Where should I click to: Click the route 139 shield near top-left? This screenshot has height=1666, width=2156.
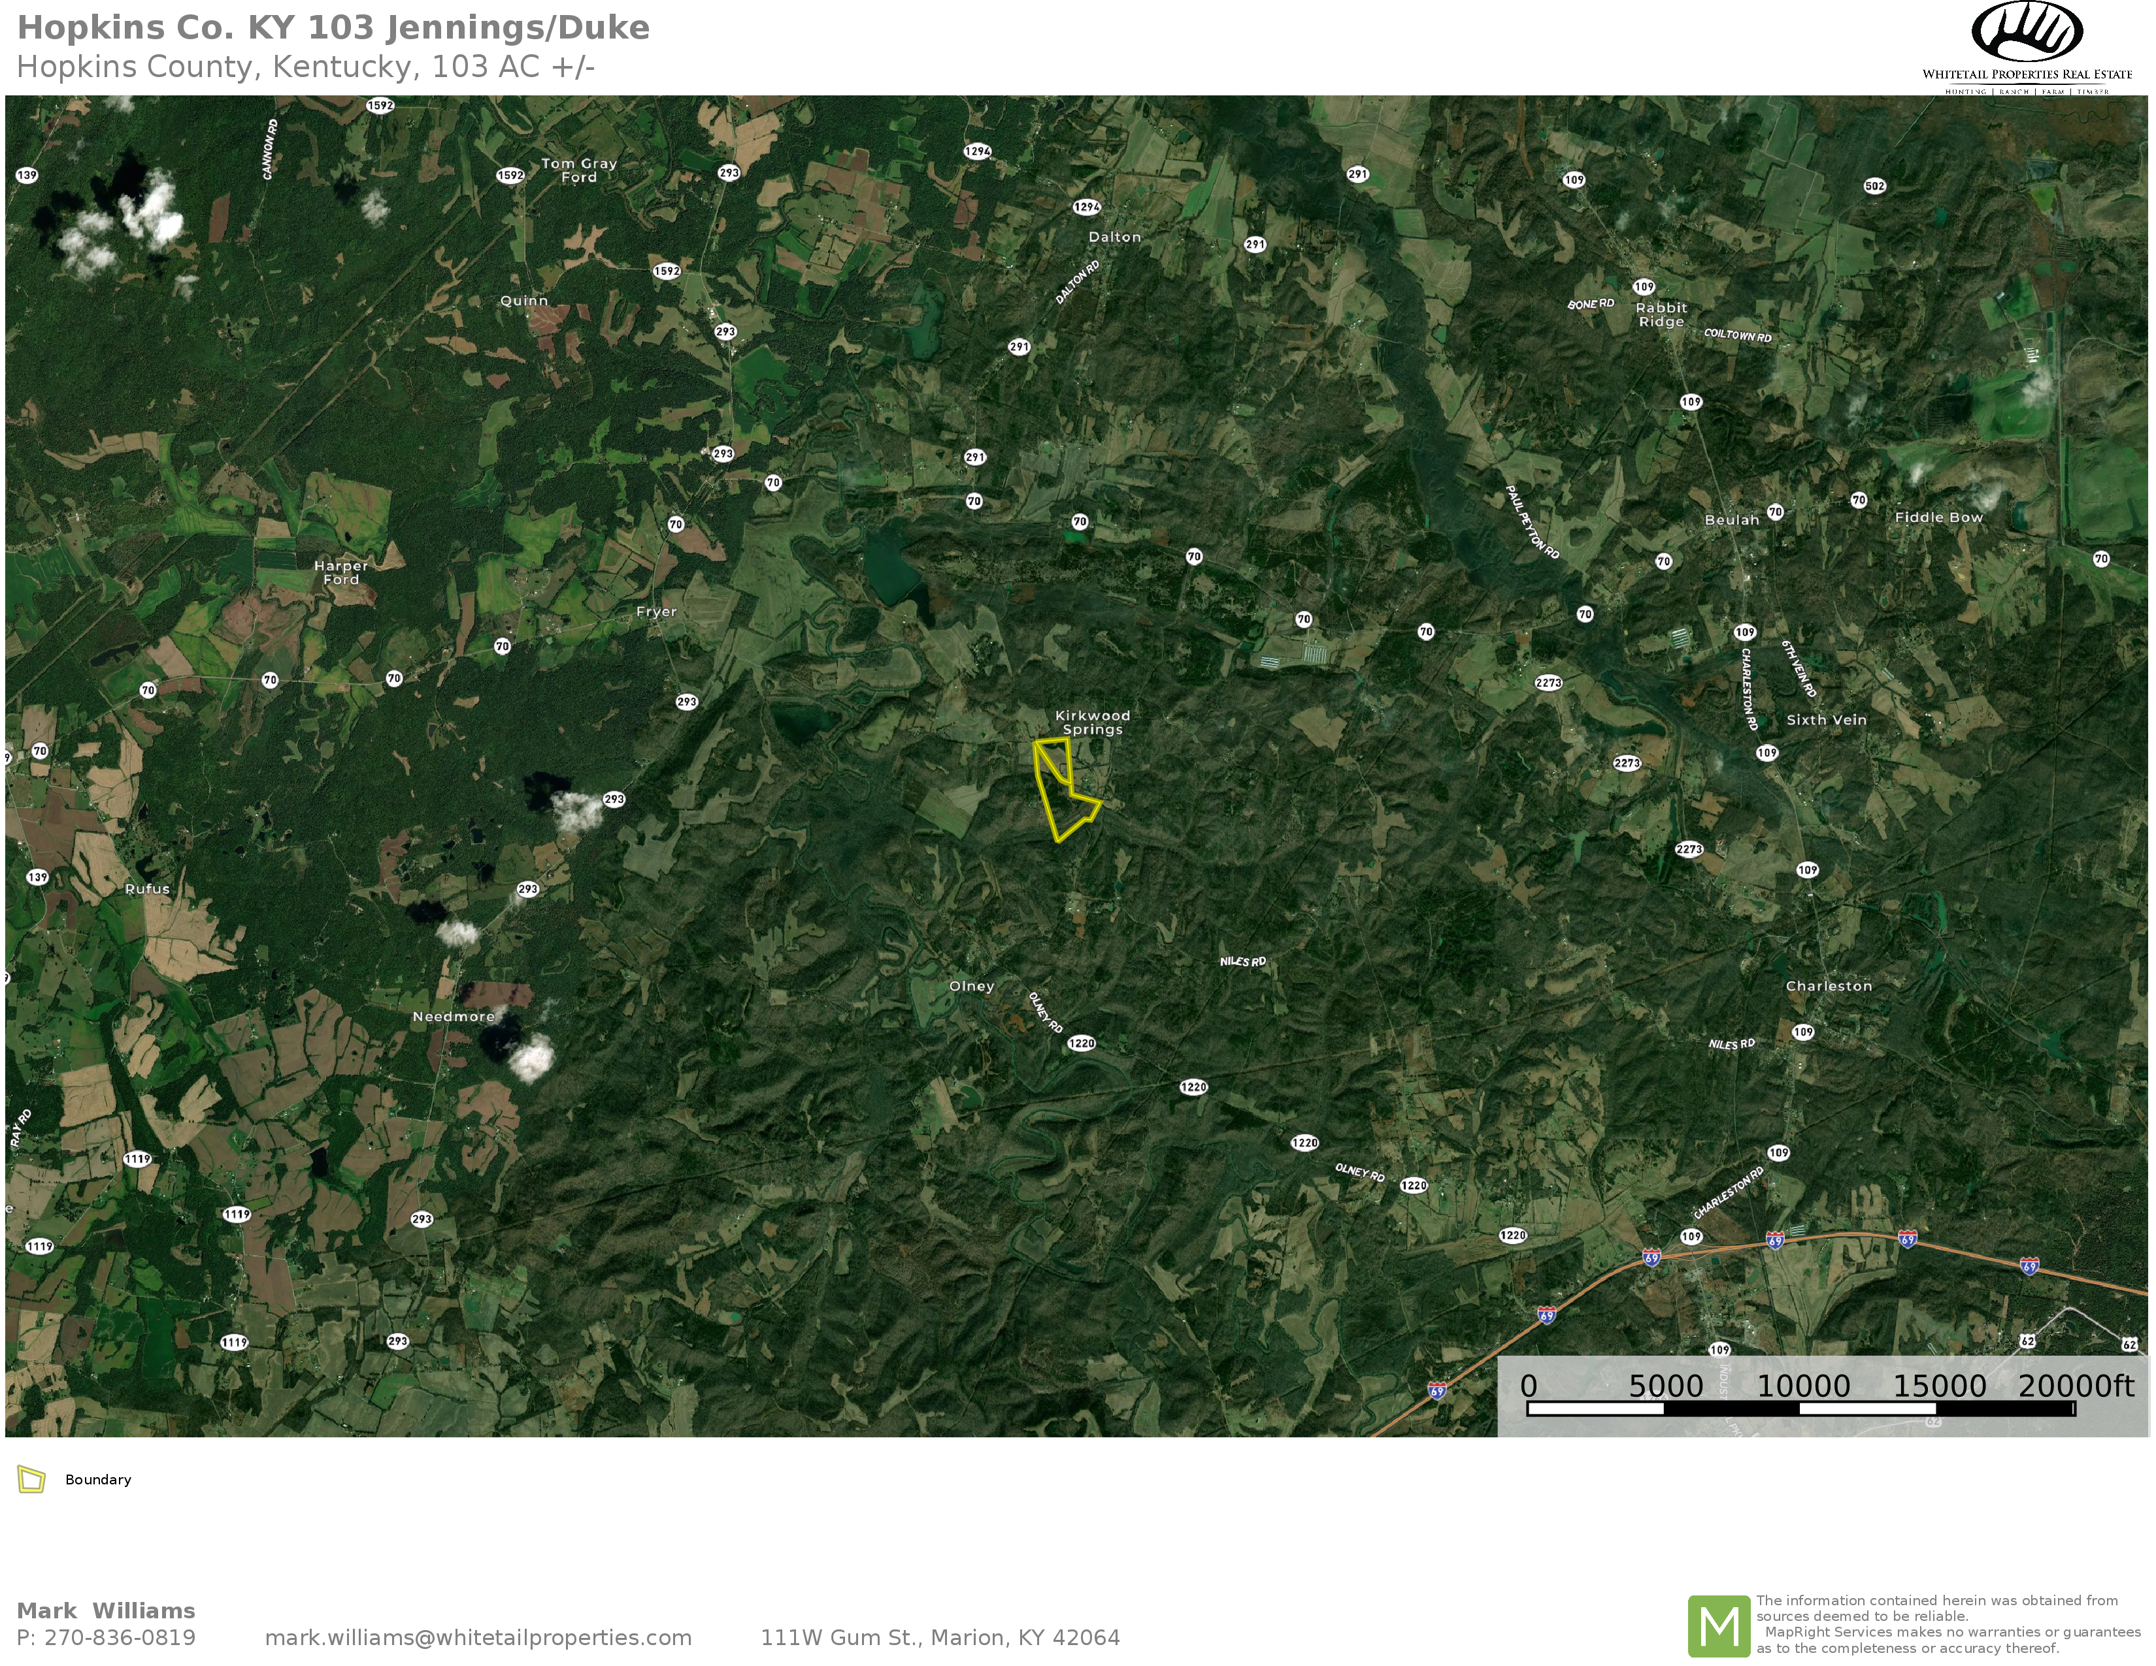pyautogui.click(x=27, y=174)
